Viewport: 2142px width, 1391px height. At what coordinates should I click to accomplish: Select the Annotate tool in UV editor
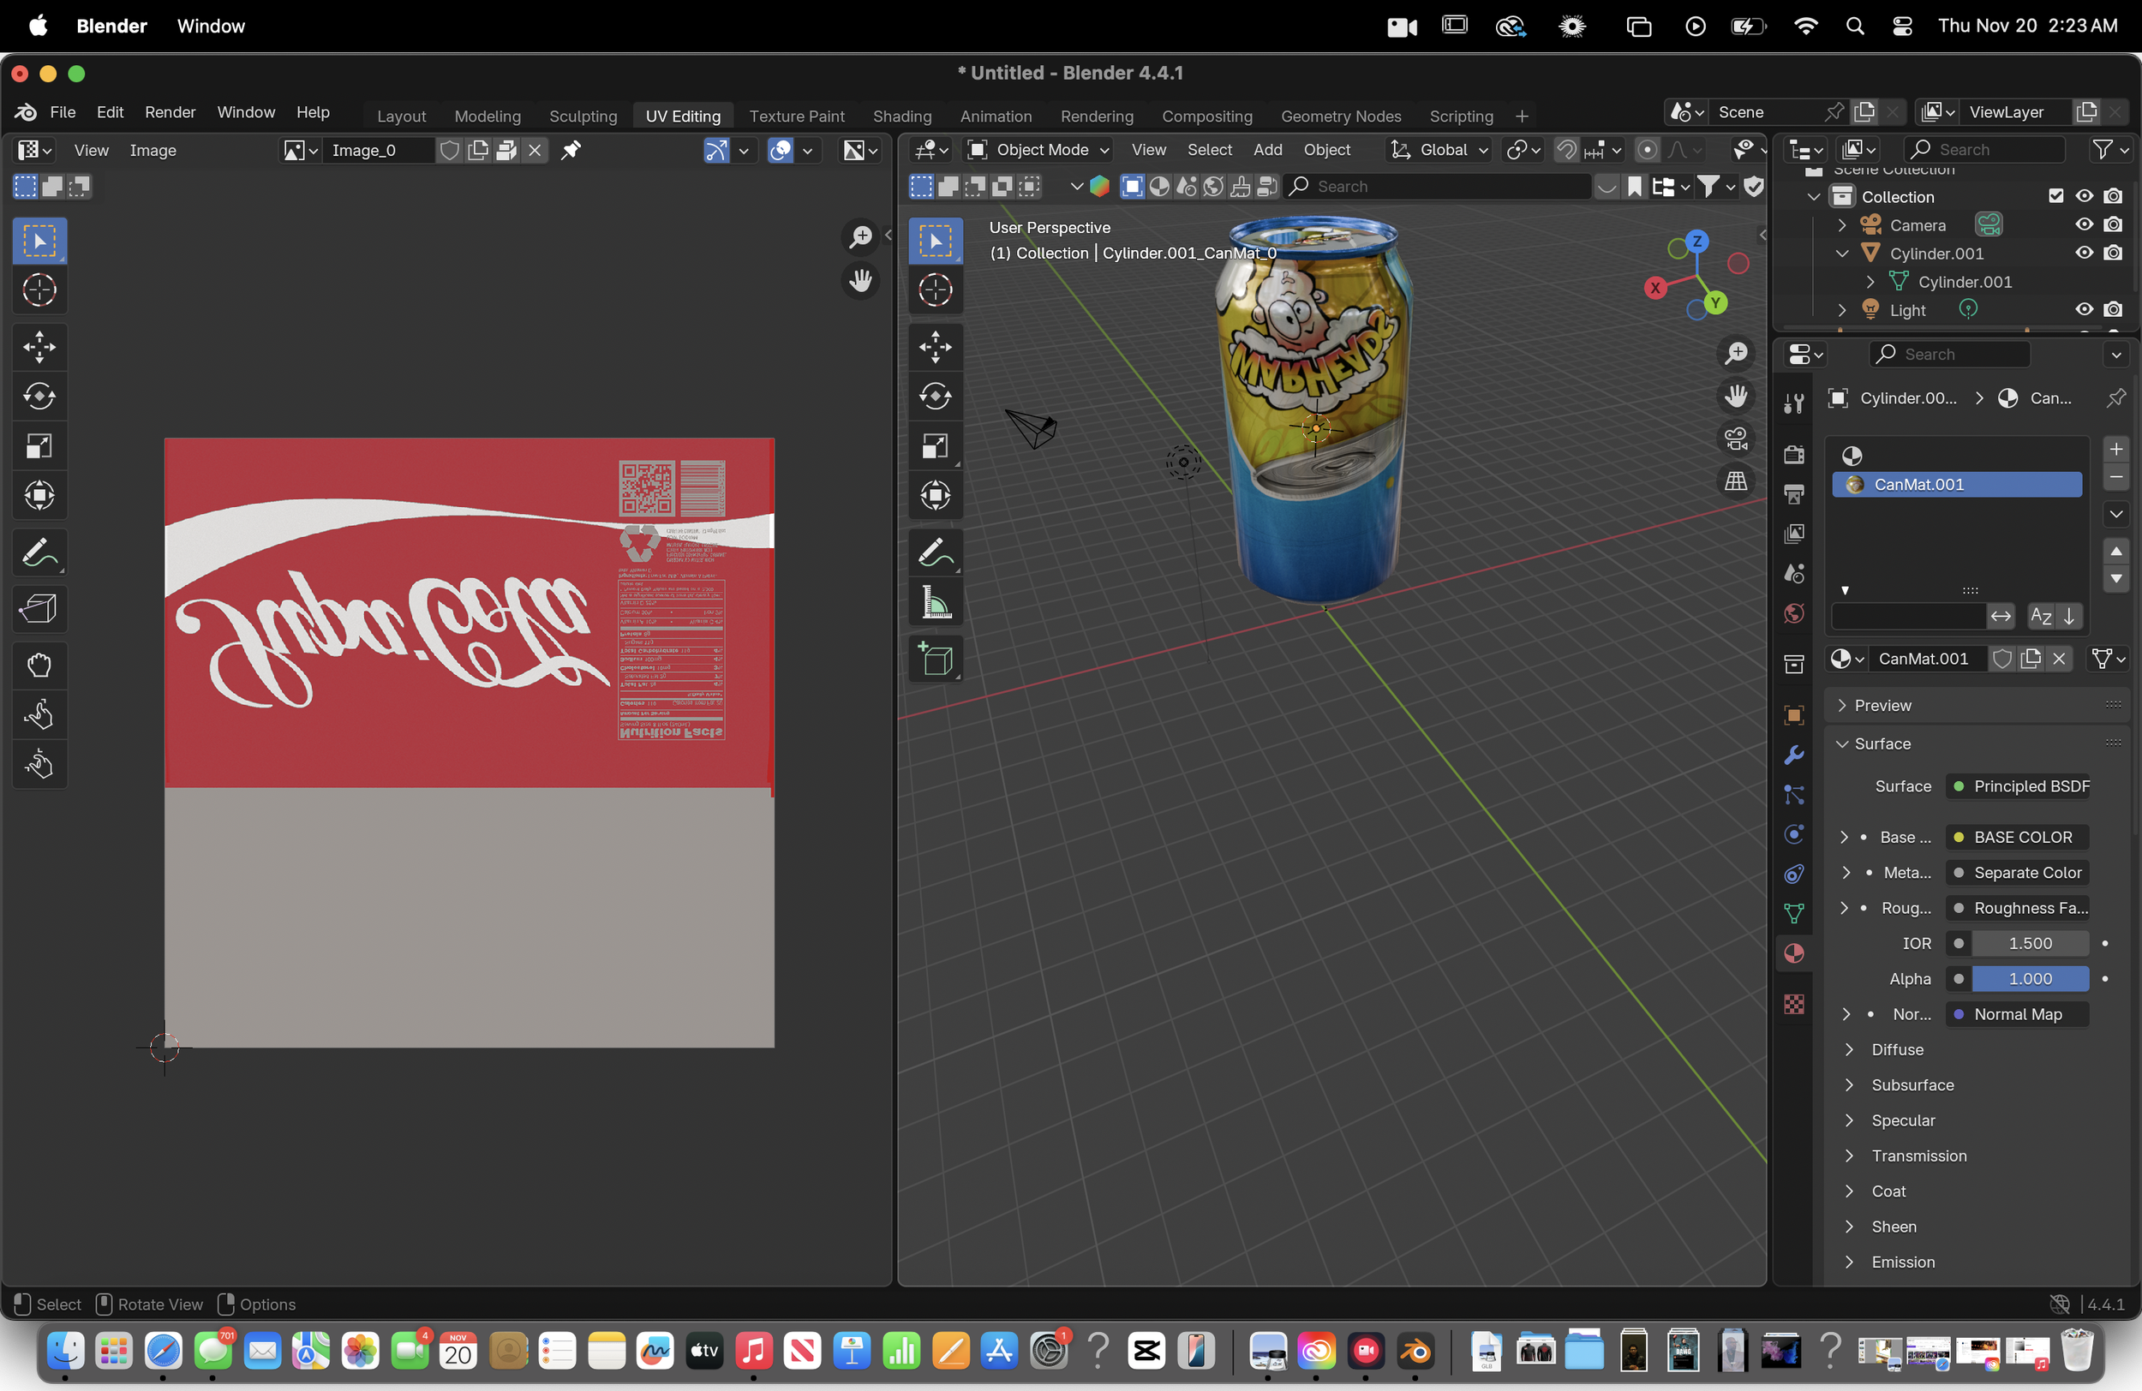tap(39, 552)
